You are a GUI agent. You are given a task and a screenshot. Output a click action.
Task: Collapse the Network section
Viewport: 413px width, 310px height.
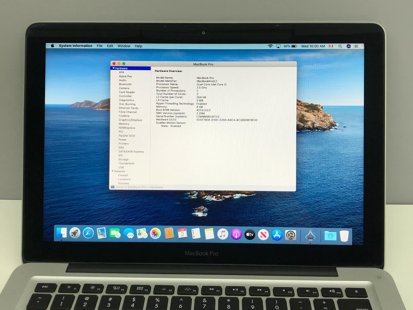tap(112, 171)
